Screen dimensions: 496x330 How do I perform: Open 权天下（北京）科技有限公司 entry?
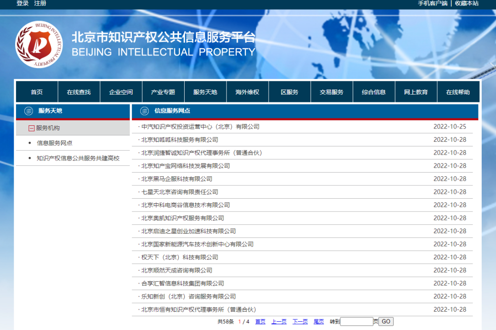(180, 257)
